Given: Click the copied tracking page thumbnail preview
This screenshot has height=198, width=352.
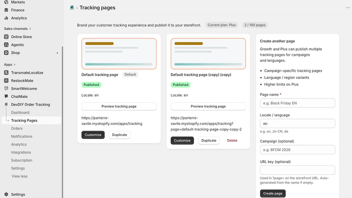Looking at the screenshot, I should [x=208, y=54].
